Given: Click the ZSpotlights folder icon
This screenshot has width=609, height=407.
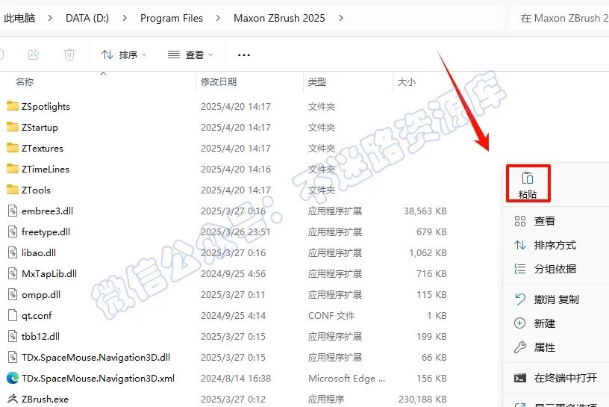Looking at the screenshot, I should click(x=13, y=106).
